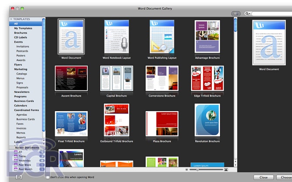Open the Flyers category
Image resolution: width=292 pixels, height=182 pixels.
pyautogui.click(x=18, y=64)
